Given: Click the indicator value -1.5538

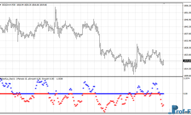Looking at the screenshot, I should [59, 79].
